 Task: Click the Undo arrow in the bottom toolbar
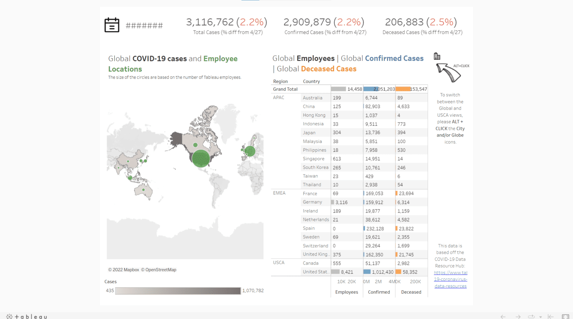click(x=503, y=316)
